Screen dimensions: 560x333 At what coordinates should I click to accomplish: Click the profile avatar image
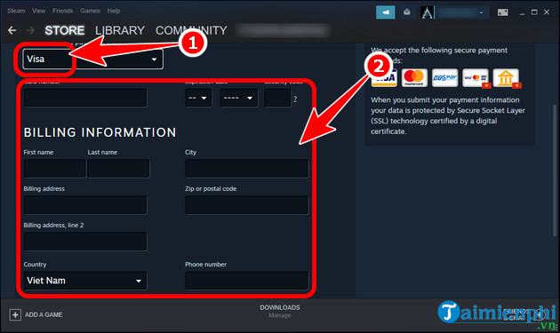coord(428,12)
